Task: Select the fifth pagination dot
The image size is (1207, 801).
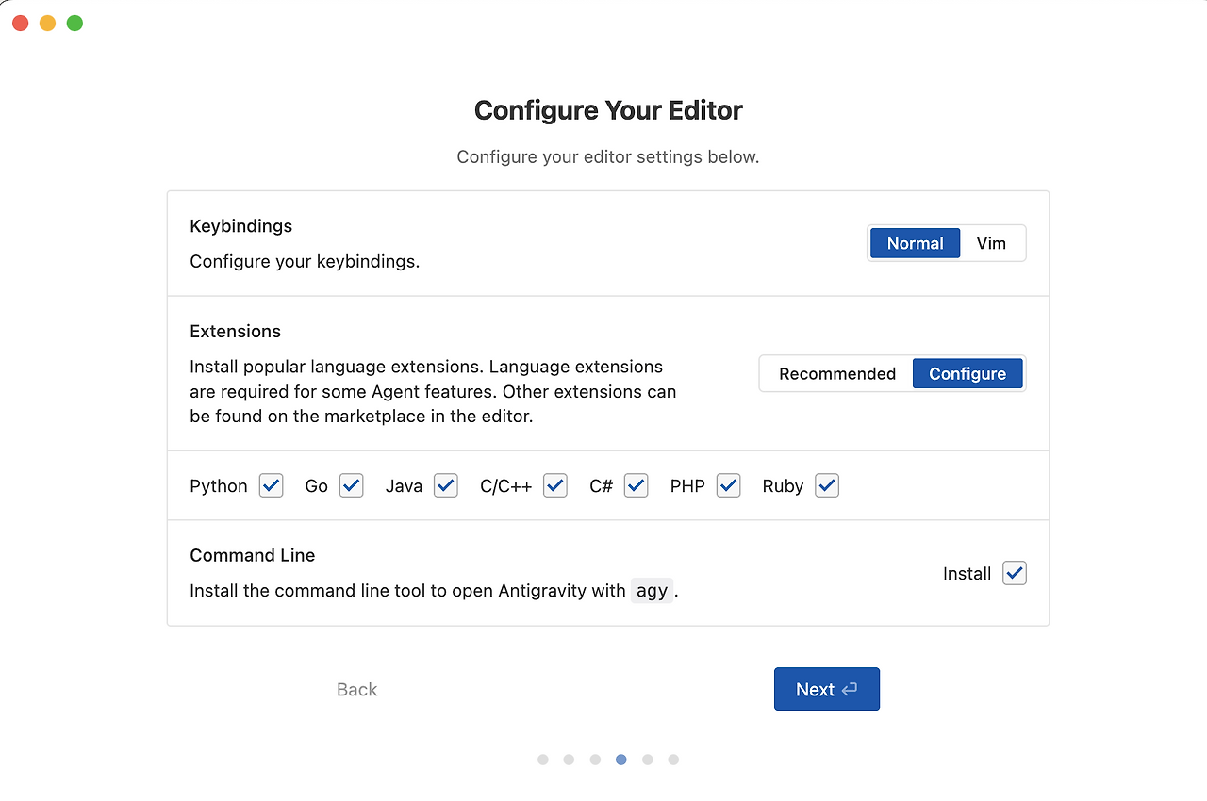Action: pos(647,760)
